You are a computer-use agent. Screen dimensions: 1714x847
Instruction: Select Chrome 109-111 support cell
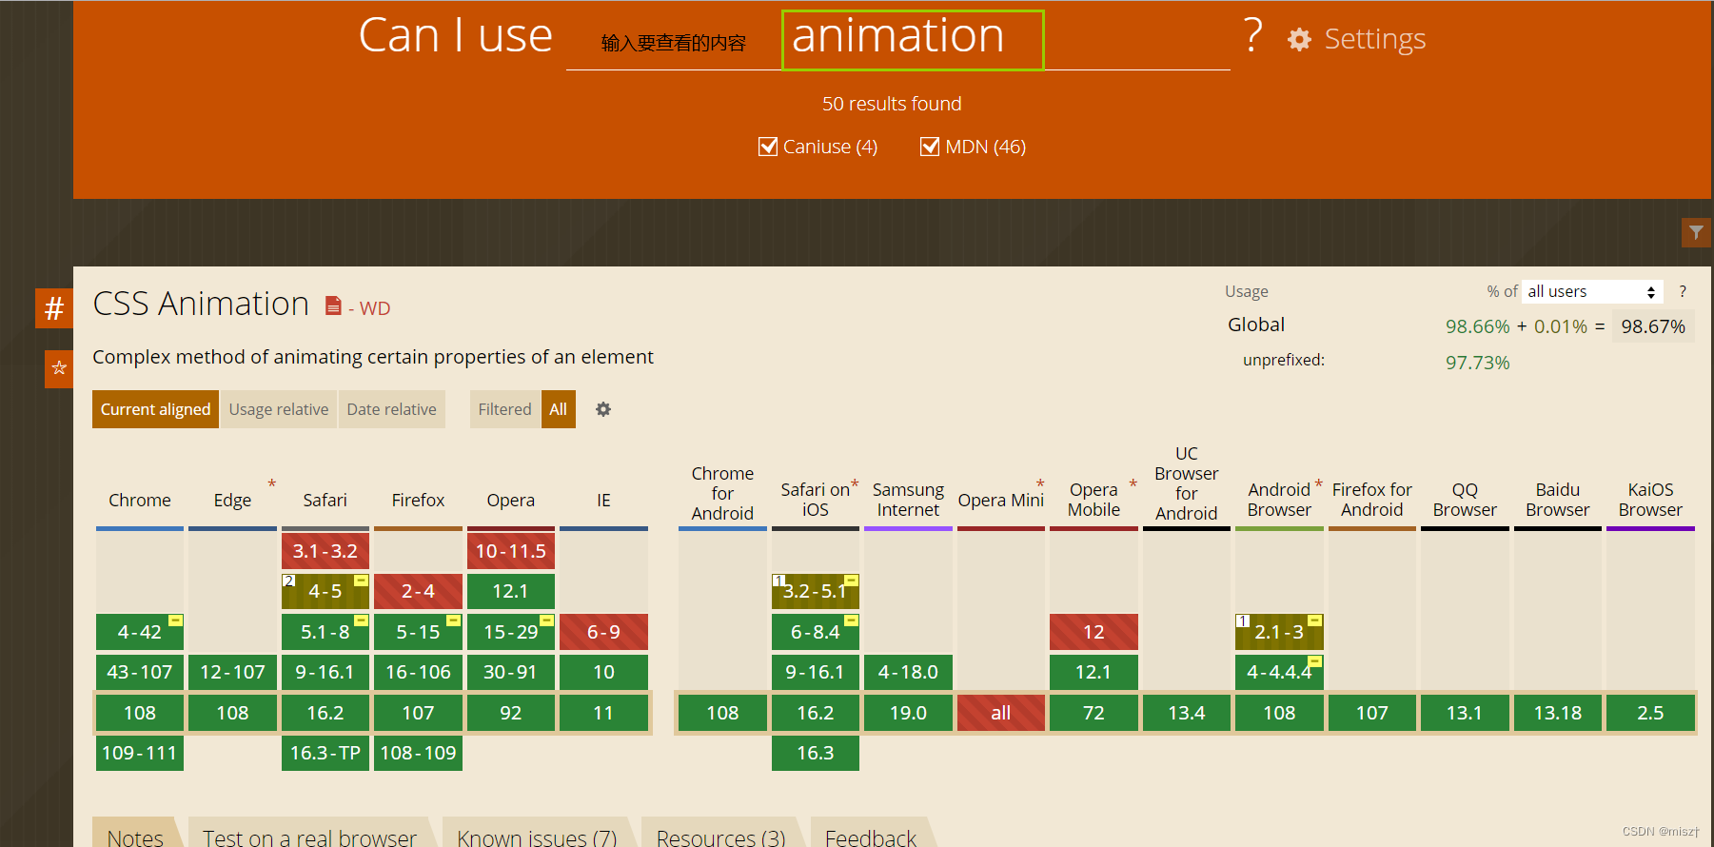pos(140,753)
